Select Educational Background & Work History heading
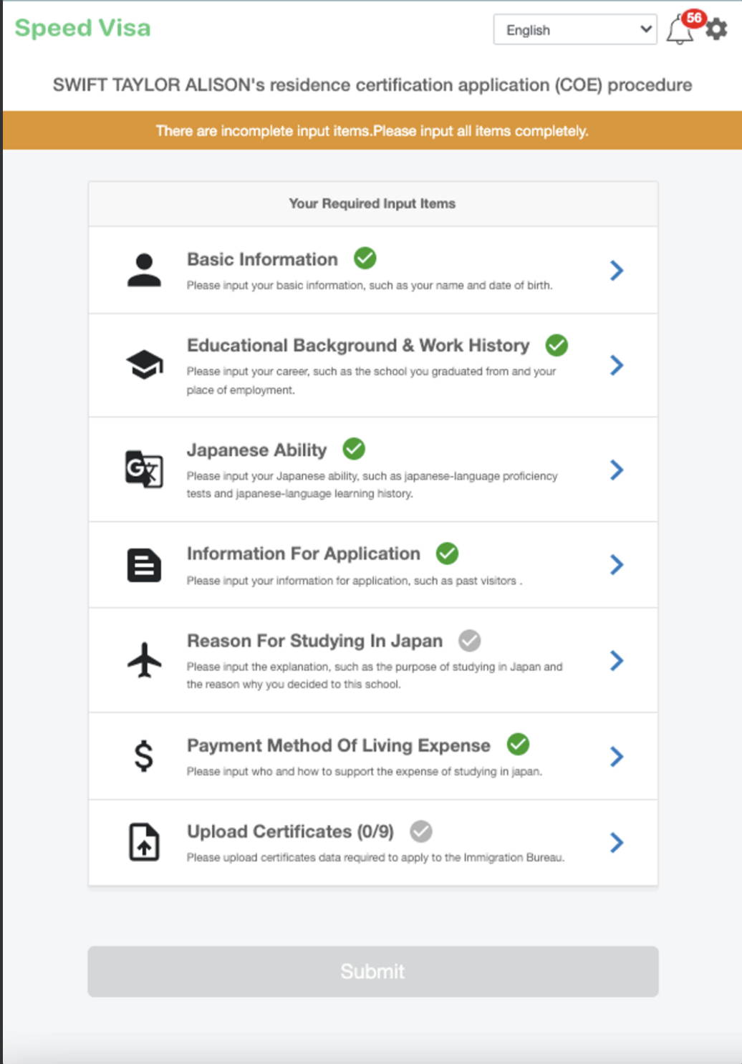Image resolution: width=742 pixels, height=1064 pixels. tap(358, 346)
